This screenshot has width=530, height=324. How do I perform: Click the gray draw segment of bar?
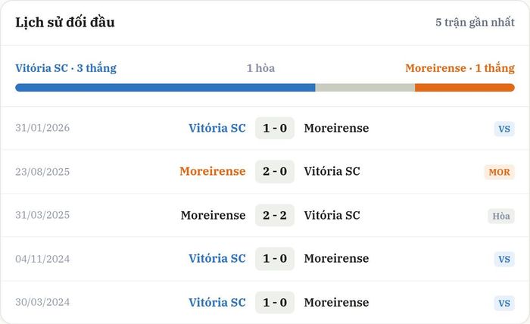(x=365, y=88)
